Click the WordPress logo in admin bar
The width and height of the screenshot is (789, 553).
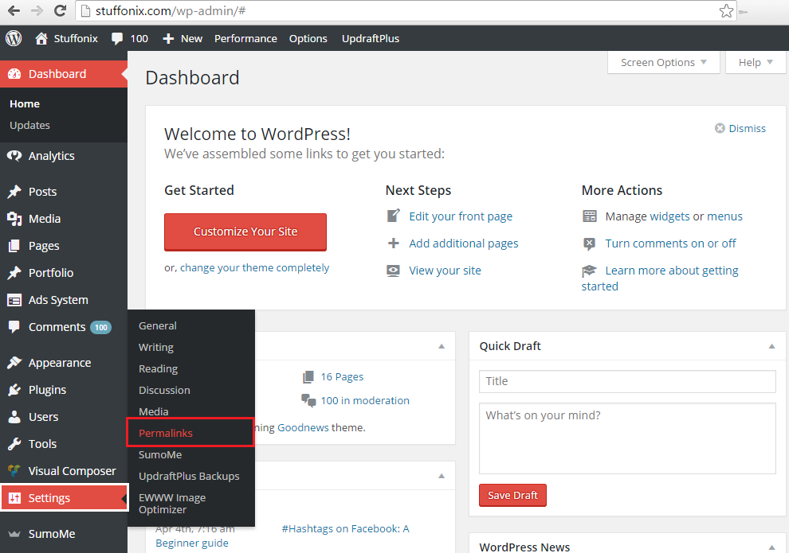pos(14,38)
